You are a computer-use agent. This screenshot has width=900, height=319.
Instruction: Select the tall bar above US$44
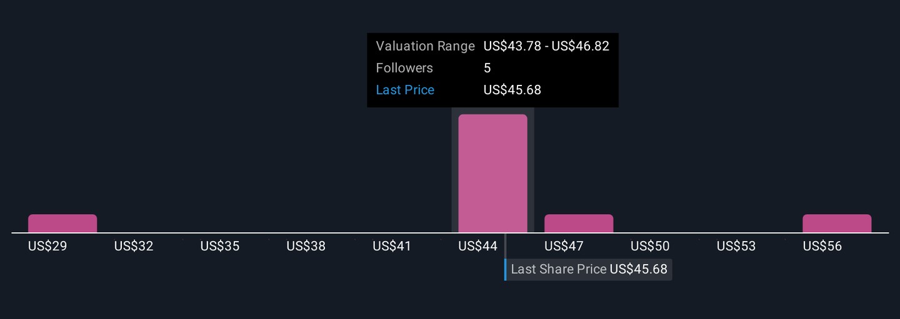click(492, 174)
